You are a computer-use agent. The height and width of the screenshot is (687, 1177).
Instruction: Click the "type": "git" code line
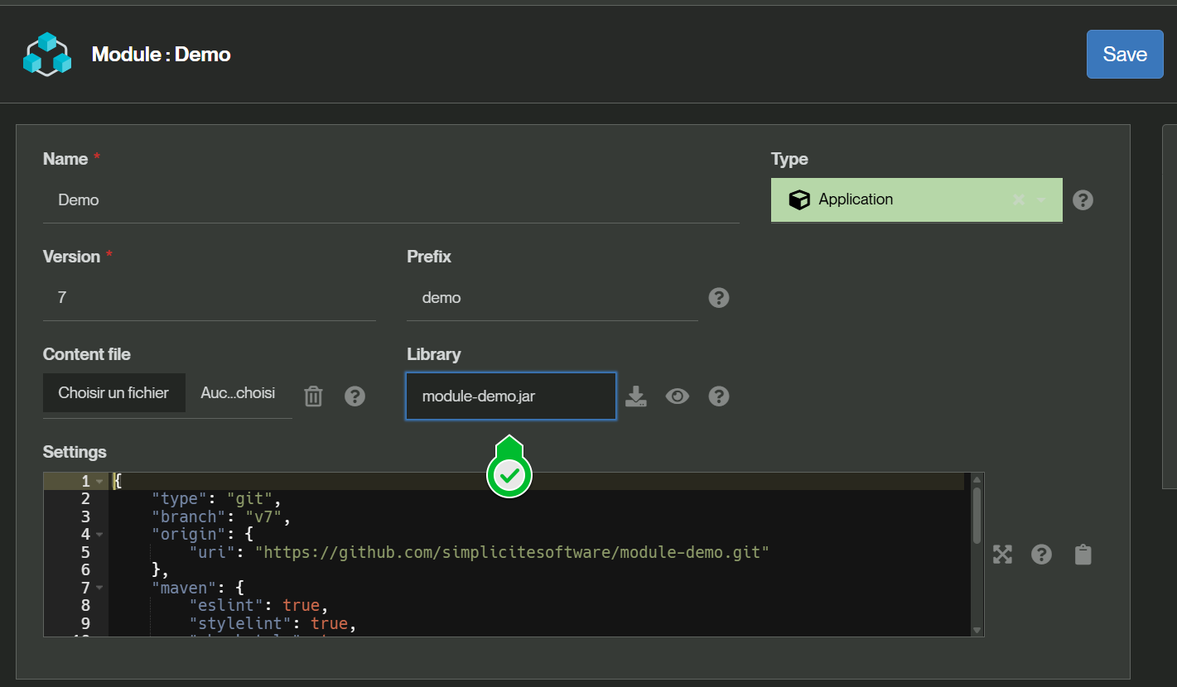coord(217,499)
